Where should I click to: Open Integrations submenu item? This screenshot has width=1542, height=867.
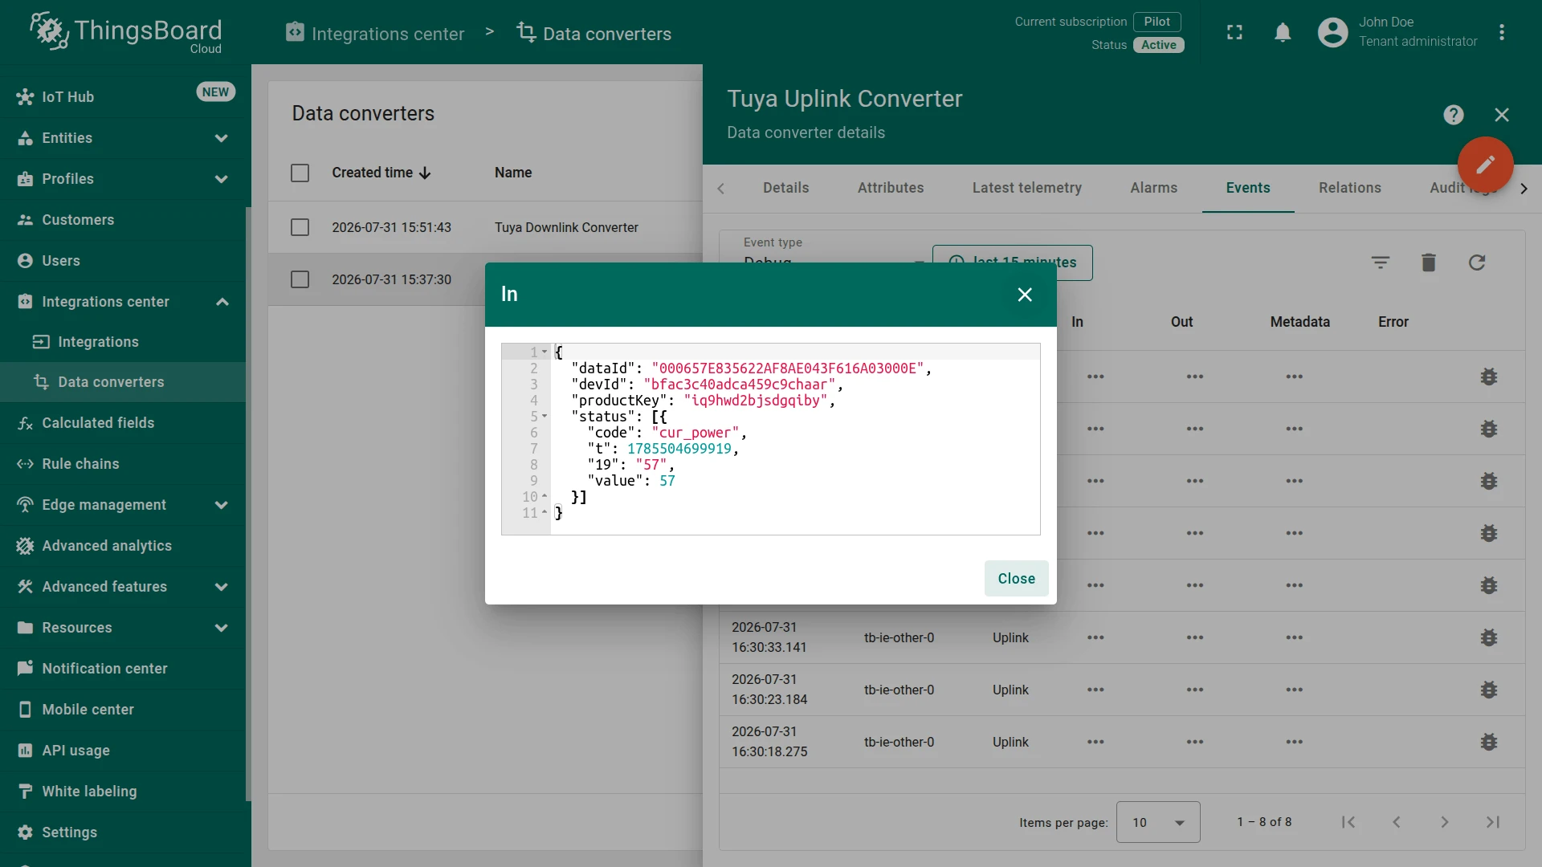pos(123,342)
